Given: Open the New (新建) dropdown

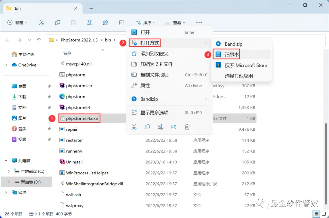Looking at the screenshot, I should click(x=17, y=23).
